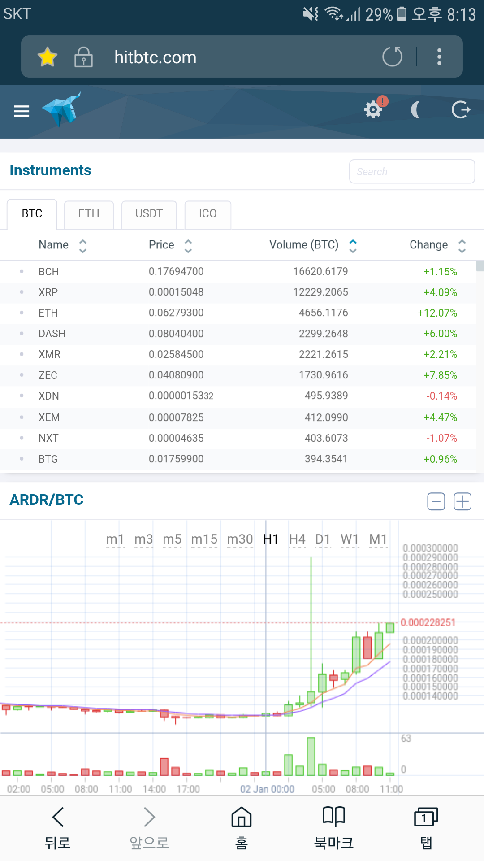The width and height of the screenshot is (484, 861).
Task: Toggle the bookmark star for hitbtc.com
Action: (x=47, y=57)
